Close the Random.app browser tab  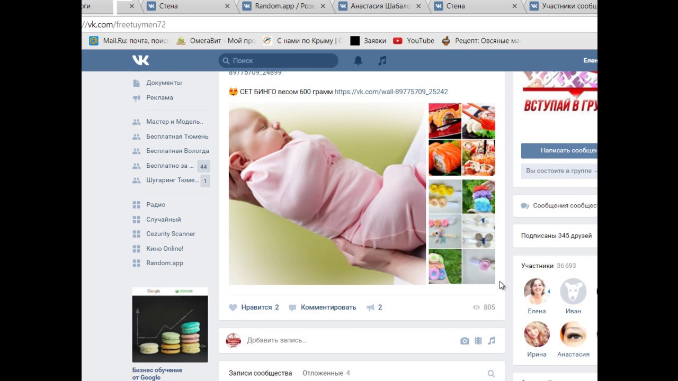click(x=323, y=6)
